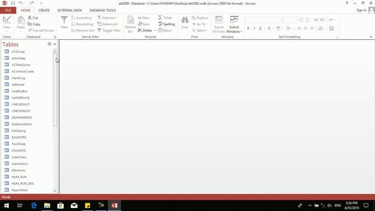Viewport: 375px width, 211px height.
Task: Switch to the DATABASE TOOLS tab
Action: [x=103, y=11]
